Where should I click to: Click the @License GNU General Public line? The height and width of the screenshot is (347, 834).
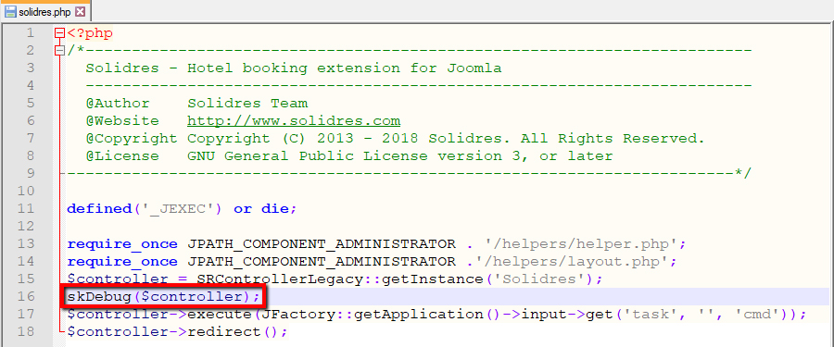[349, 156]
